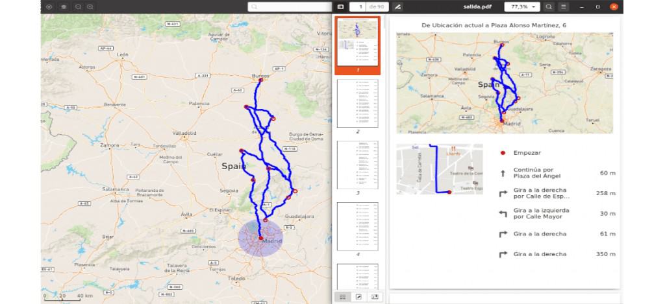Click the current location icon in Maps header

pyautogui.click(x=49, y=6)
